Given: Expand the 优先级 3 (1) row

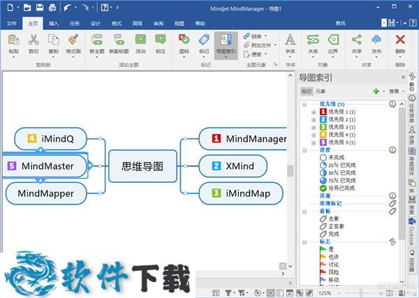Looking at the screenshot, I should [314, 128].
